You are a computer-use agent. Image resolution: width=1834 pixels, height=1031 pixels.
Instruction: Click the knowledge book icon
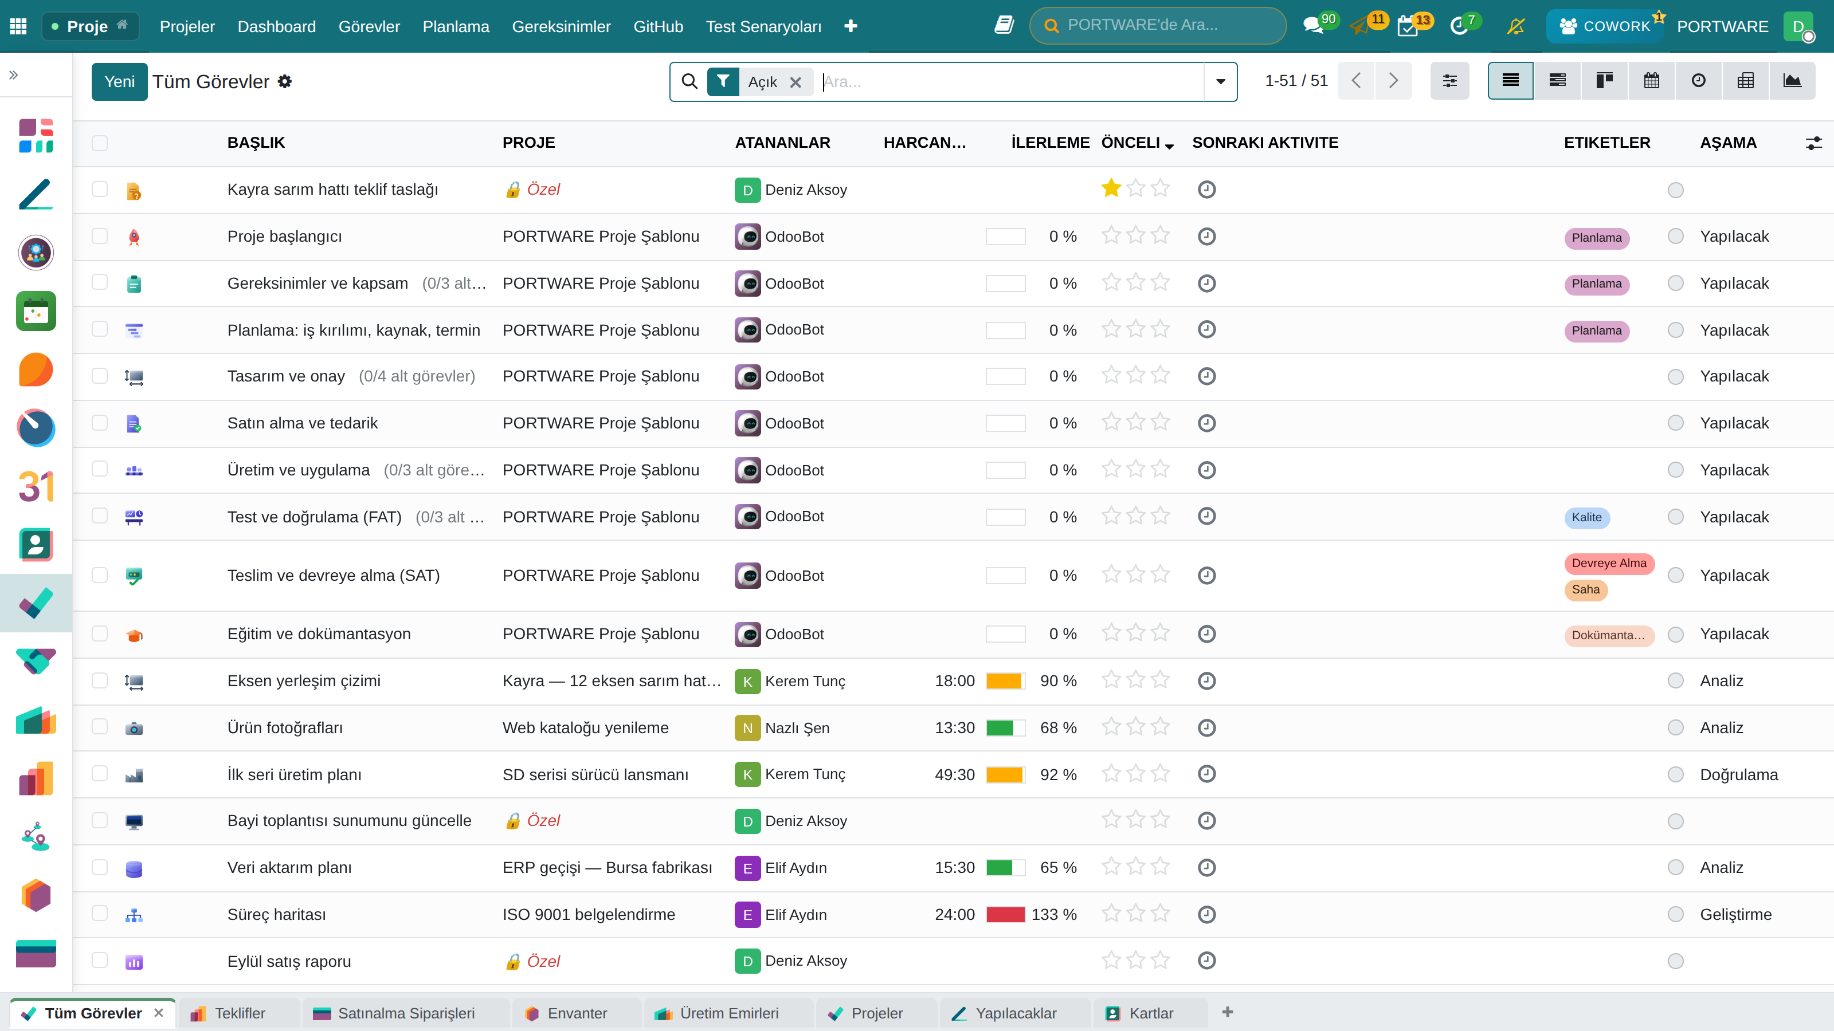[x=1004, y=26]
